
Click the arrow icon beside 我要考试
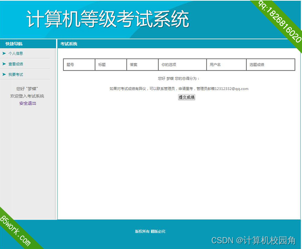pyautogui.click(x=4, y=74)
